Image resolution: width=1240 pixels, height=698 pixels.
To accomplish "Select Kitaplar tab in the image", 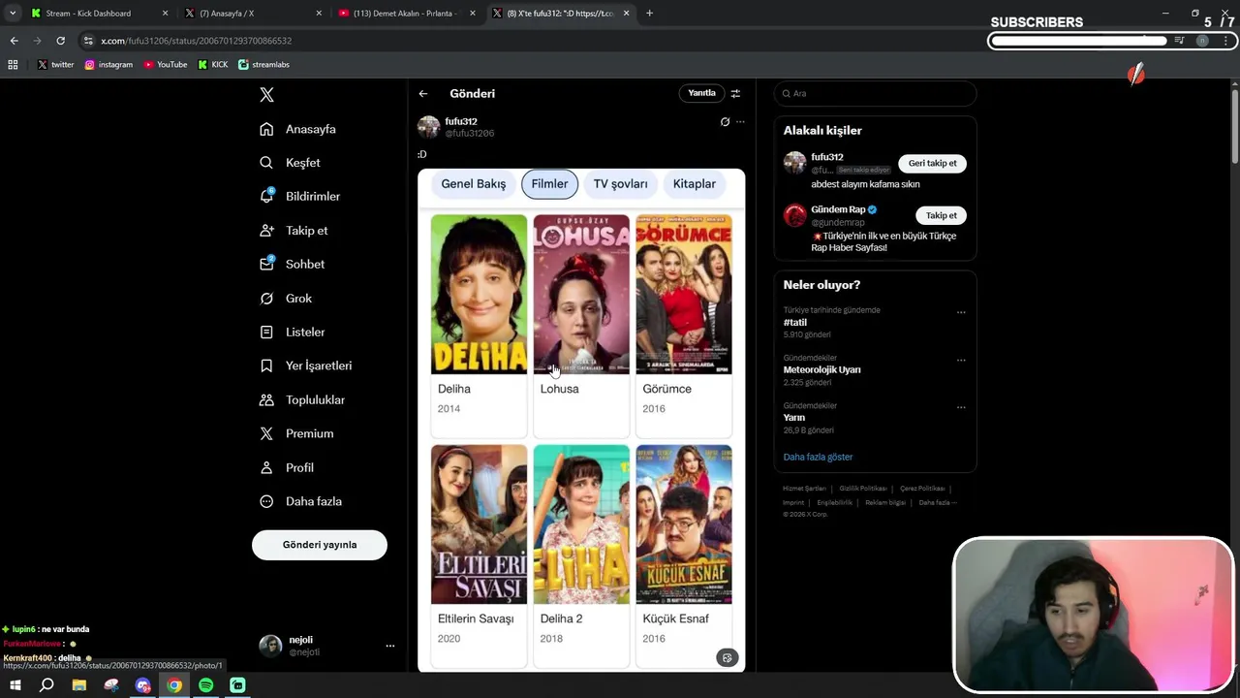I will [x=695, y=184].
